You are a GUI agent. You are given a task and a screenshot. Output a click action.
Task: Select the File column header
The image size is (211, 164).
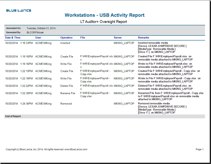pyautogui.click(x=82, y=38)
